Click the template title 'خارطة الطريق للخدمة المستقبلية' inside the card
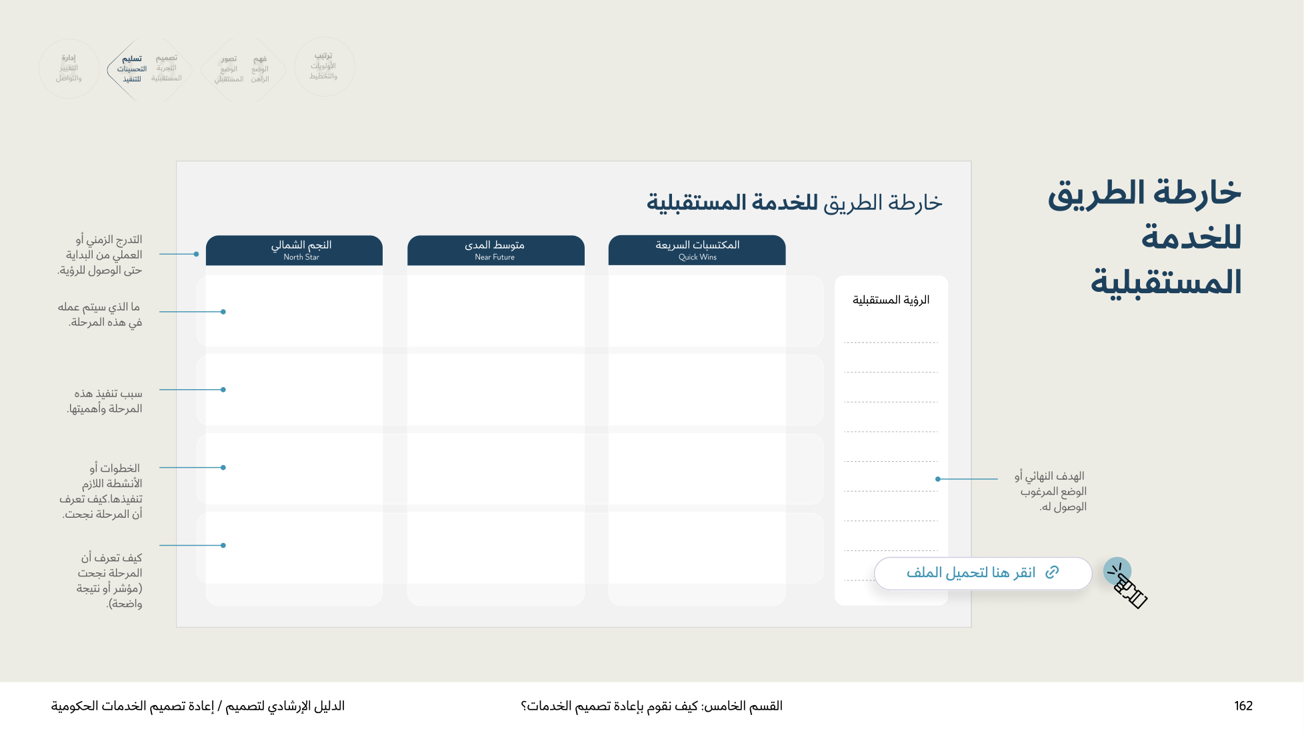This screenshot has width=1304, height=733. tap(795, 203)
